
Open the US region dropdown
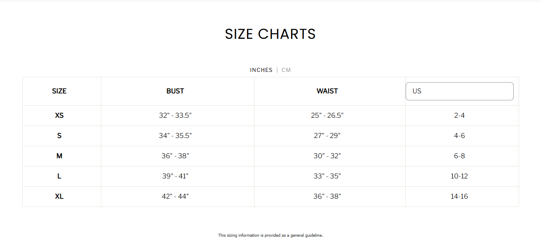click(459, 91)
